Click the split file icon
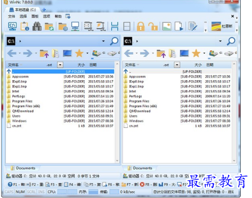This screenshot has height=198, width=252. (115, 27)
